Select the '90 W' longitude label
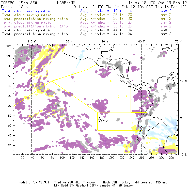Viewport: 188px width, 188px height. (x=105, y=41)
